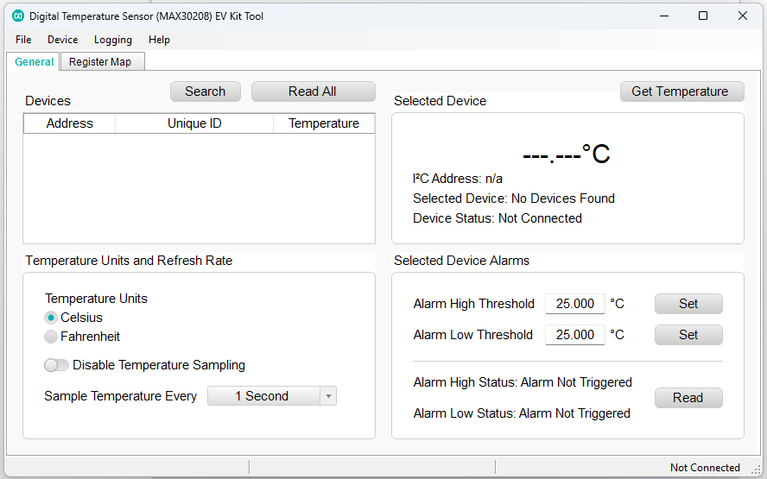Click the ---.---°C temperature readout
Viewport: 767px width, 479px height.
(567, 154)
